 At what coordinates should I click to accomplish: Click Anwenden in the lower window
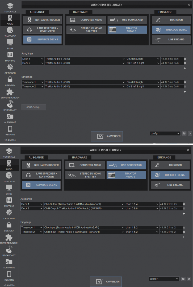[106, 282]
